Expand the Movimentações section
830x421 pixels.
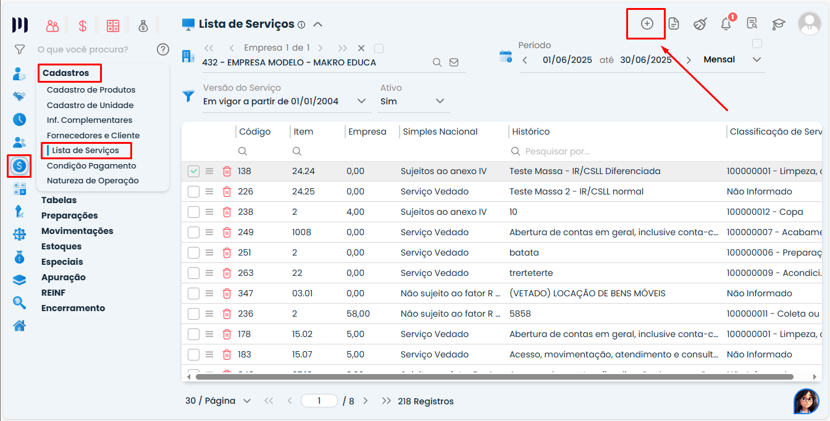click(77, 231)
